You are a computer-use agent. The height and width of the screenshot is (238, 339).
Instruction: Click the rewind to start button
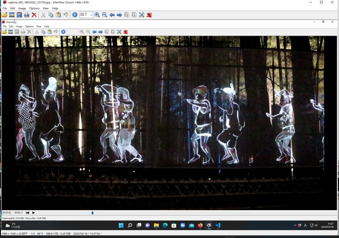pyautogui.click(x=27, y=213)
